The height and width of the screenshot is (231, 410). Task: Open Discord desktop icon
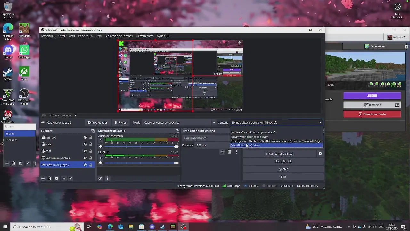point(8,52)
